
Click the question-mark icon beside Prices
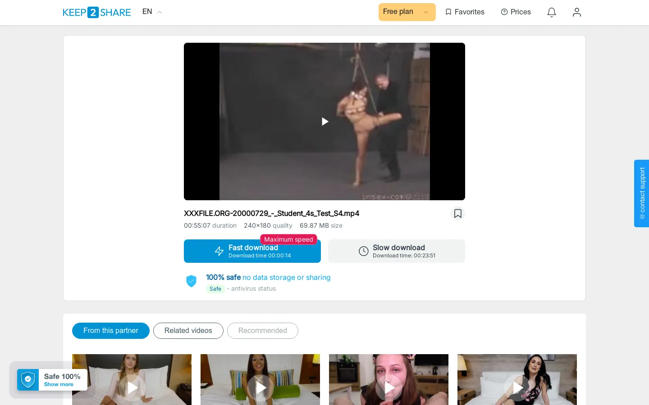click(504, 12)
